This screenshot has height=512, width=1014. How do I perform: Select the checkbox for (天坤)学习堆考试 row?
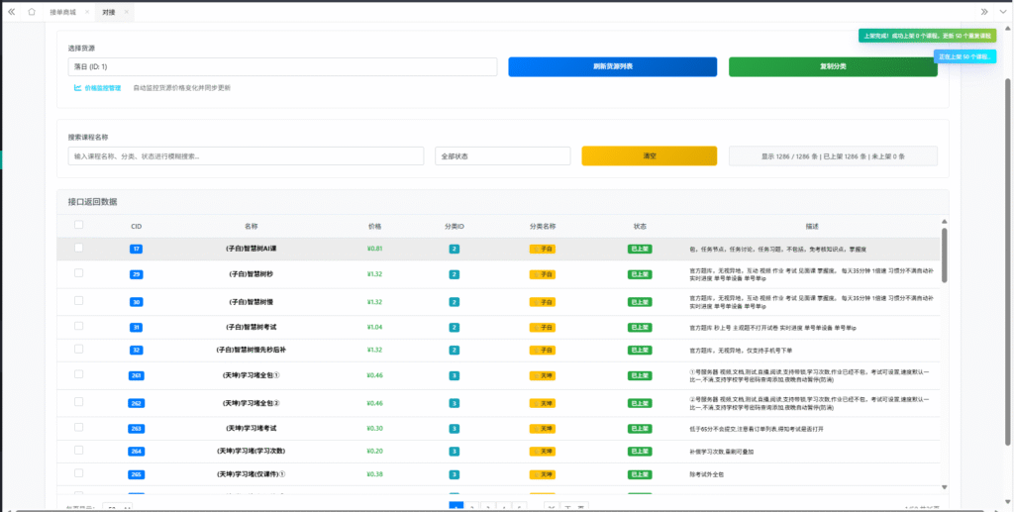[x=79, y=428]
